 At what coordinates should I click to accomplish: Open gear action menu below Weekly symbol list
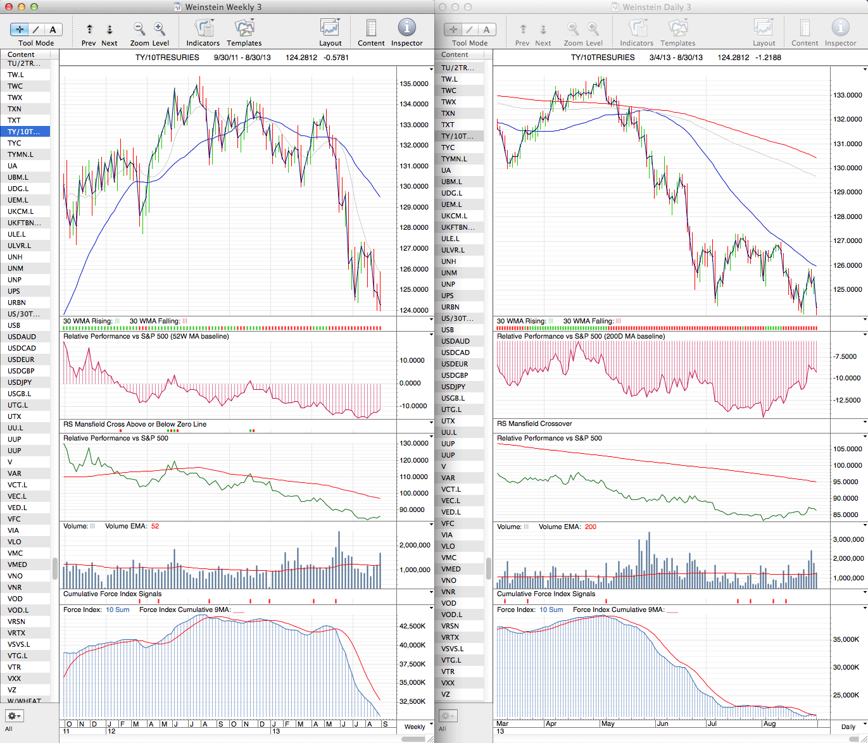point(14,716)
